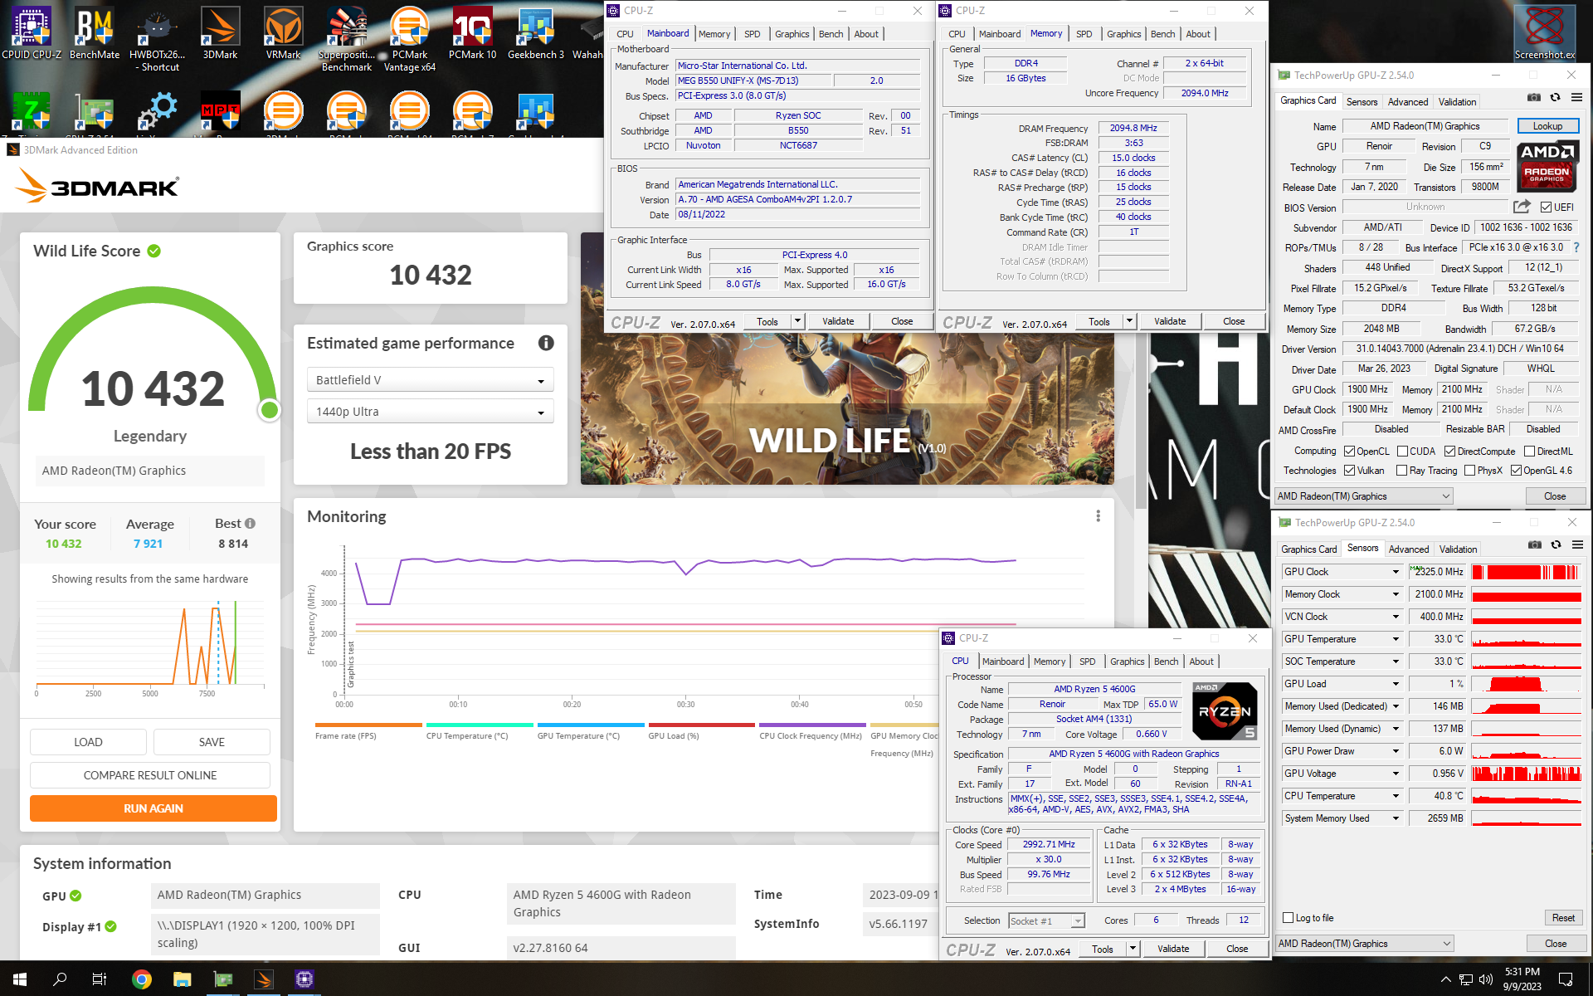This screenshot has width=1593, height=996.
Task: Click camera screenshot icon in upper GPU-Z
Action: pyautogui.click(x=1534, y=98)
